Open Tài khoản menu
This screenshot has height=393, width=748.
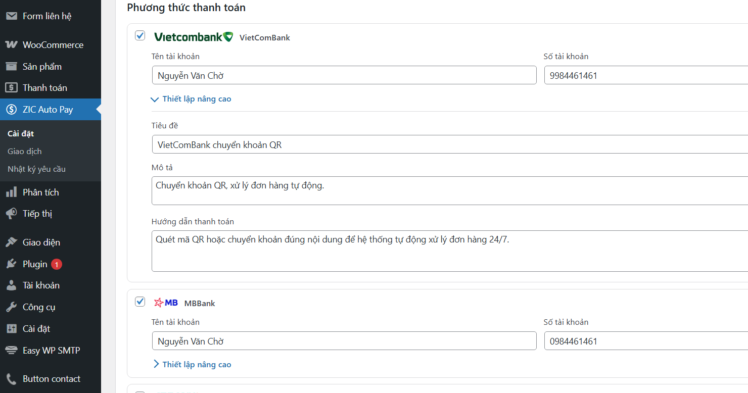[x=51, y=285]
